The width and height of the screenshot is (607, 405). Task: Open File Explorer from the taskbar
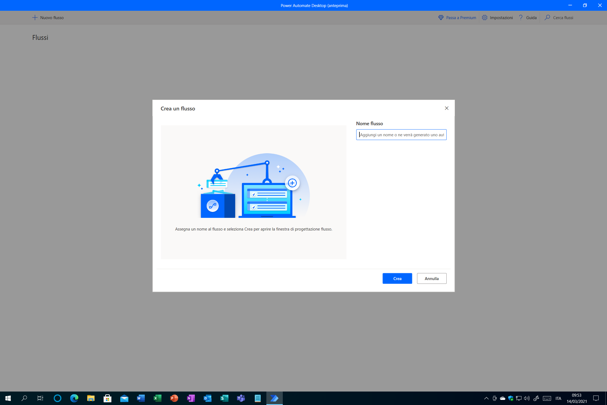point(91,398)
